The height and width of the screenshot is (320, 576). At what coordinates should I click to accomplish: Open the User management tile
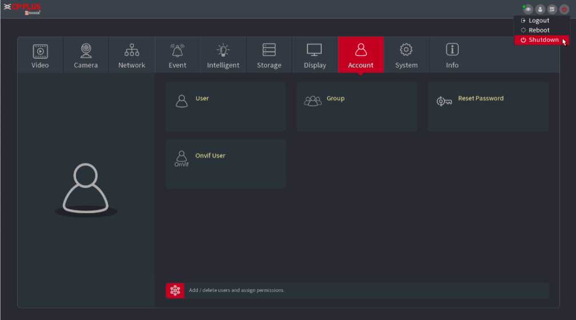pyautogui.click(x=226, y=106)
